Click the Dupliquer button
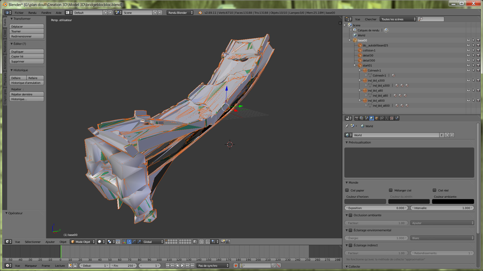This screenshot has width=483, height=271. point(27,51)
